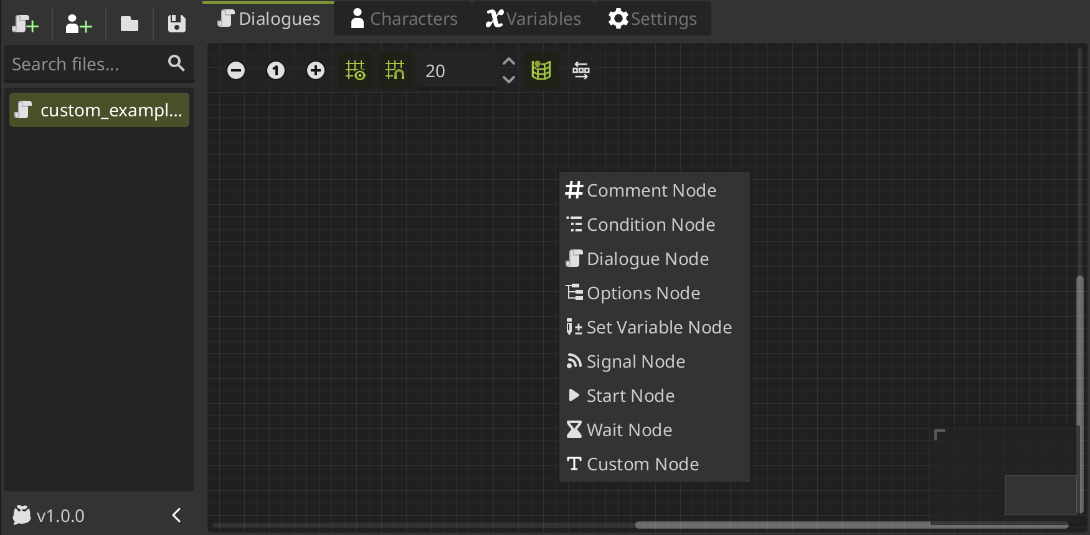1090x535 pixels.
Task: Open the Characters tab
Action: 404,19
